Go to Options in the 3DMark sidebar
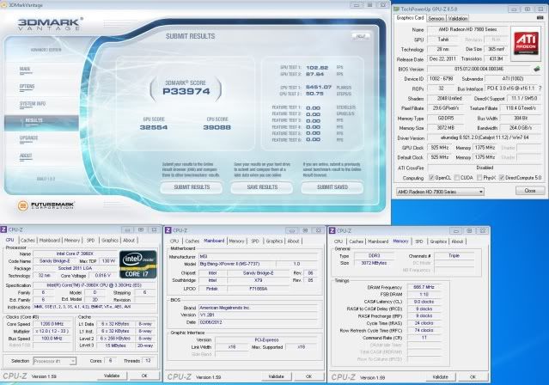The image size is (549, 385). [x=27, y=87]
